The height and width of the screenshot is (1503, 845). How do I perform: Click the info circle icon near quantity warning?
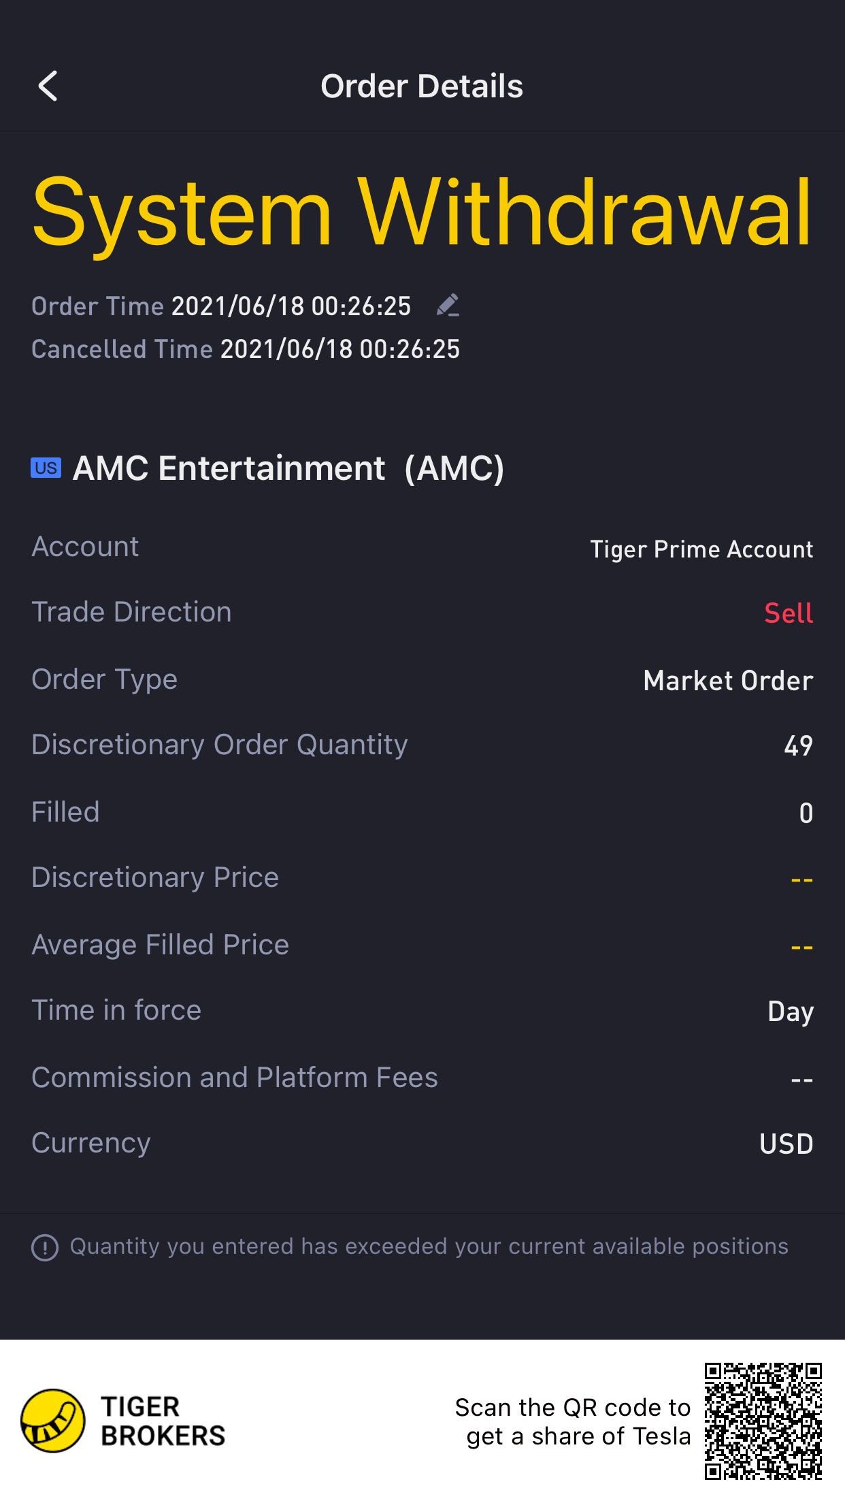pyautogui.click(x=45, y=1247)
